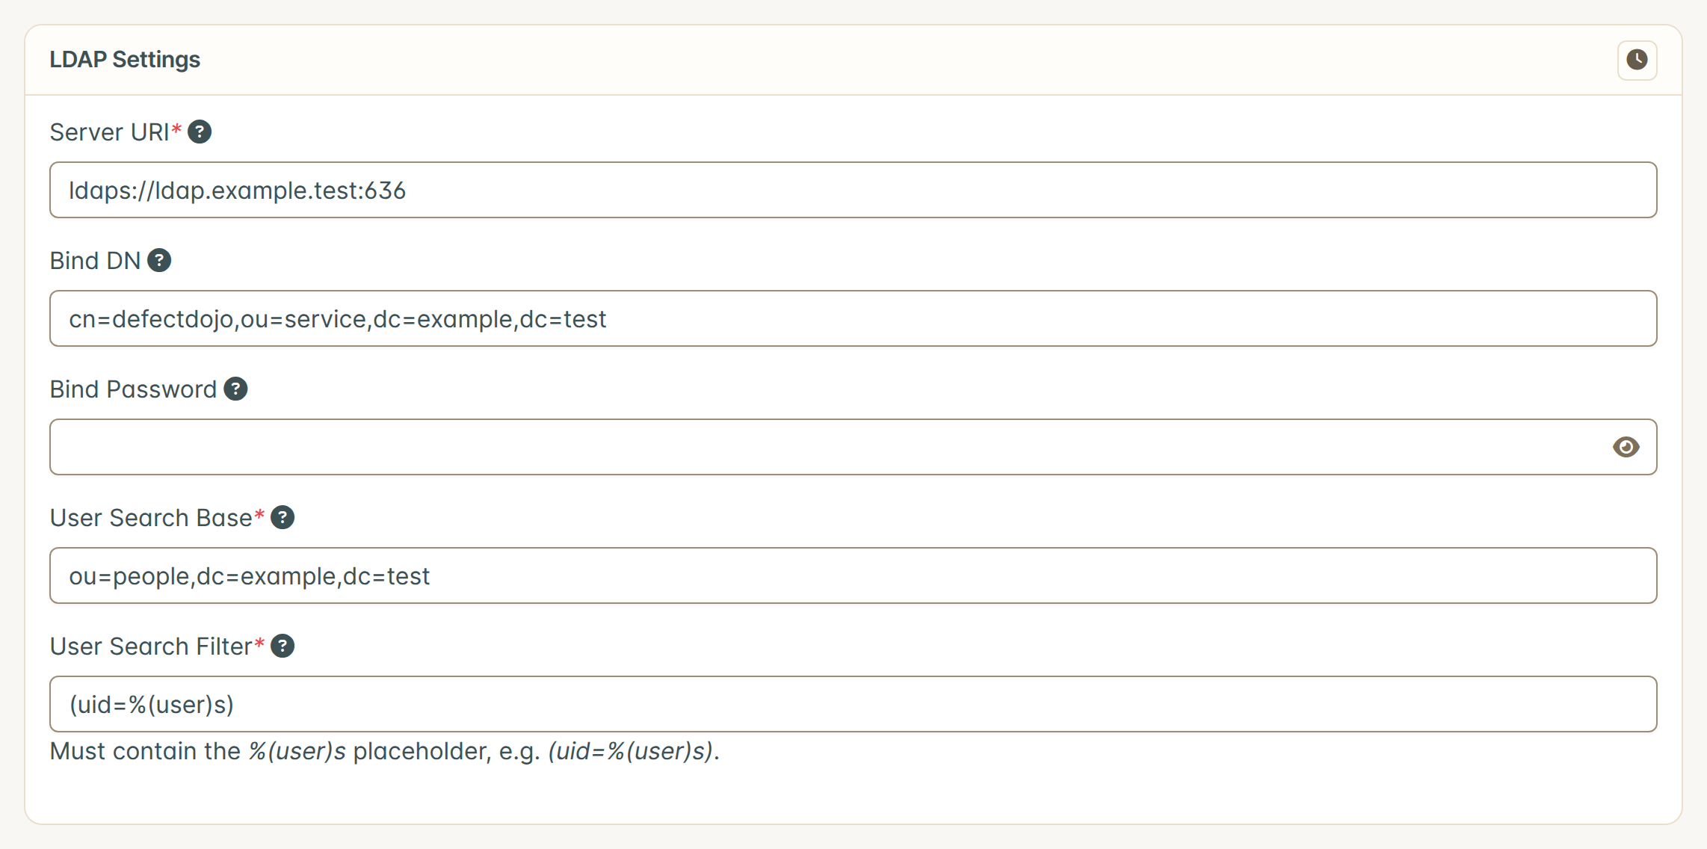This screenshot has height=849, width=1707.
Task: Open the history clock icon in LDAP Settings header
Action: (x=1637, y=60)
